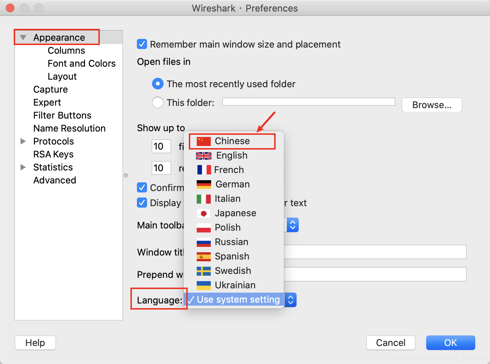Click the Ukrainian flag icon
The image size is (490, 364).
click(204, 285)
